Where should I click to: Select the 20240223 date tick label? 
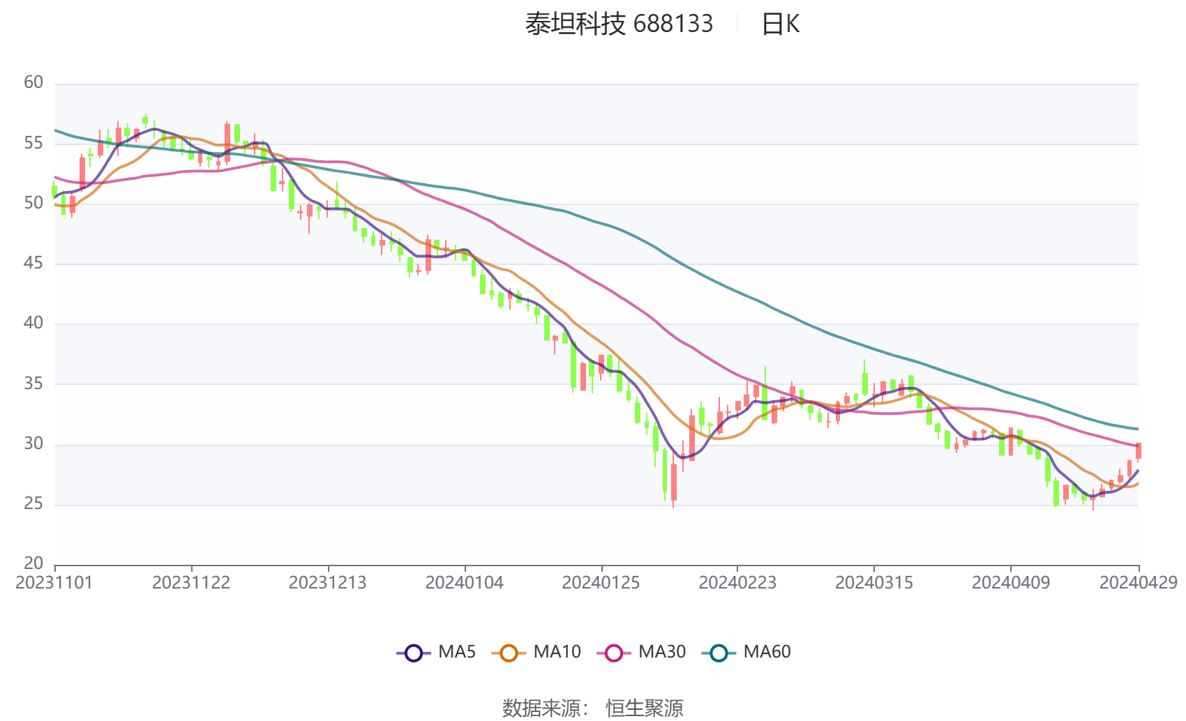(x=737, y=583)
